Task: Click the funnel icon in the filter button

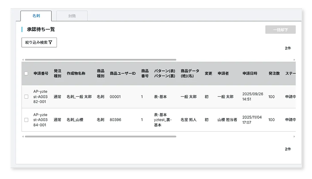Action: pos(51,42)
